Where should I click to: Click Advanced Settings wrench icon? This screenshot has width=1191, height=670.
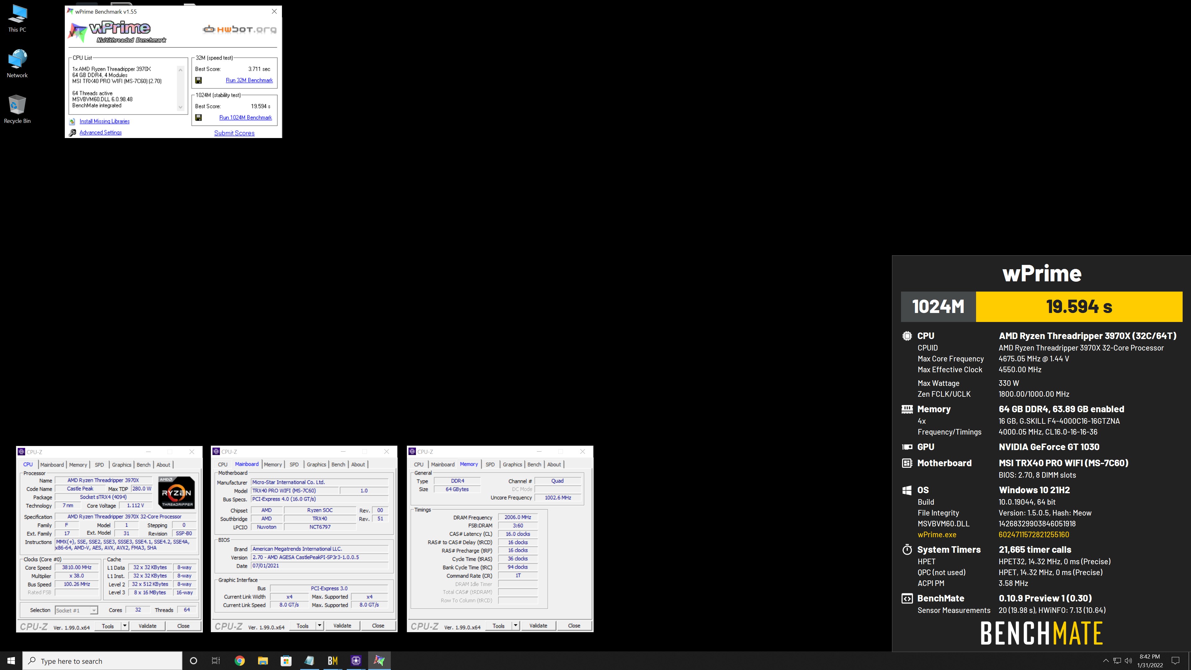point(72,133)
